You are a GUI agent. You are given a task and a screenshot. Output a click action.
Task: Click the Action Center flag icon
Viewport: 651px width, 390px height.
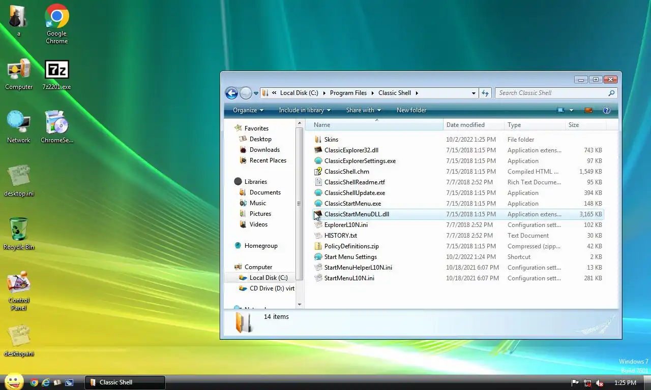point(575,383)
